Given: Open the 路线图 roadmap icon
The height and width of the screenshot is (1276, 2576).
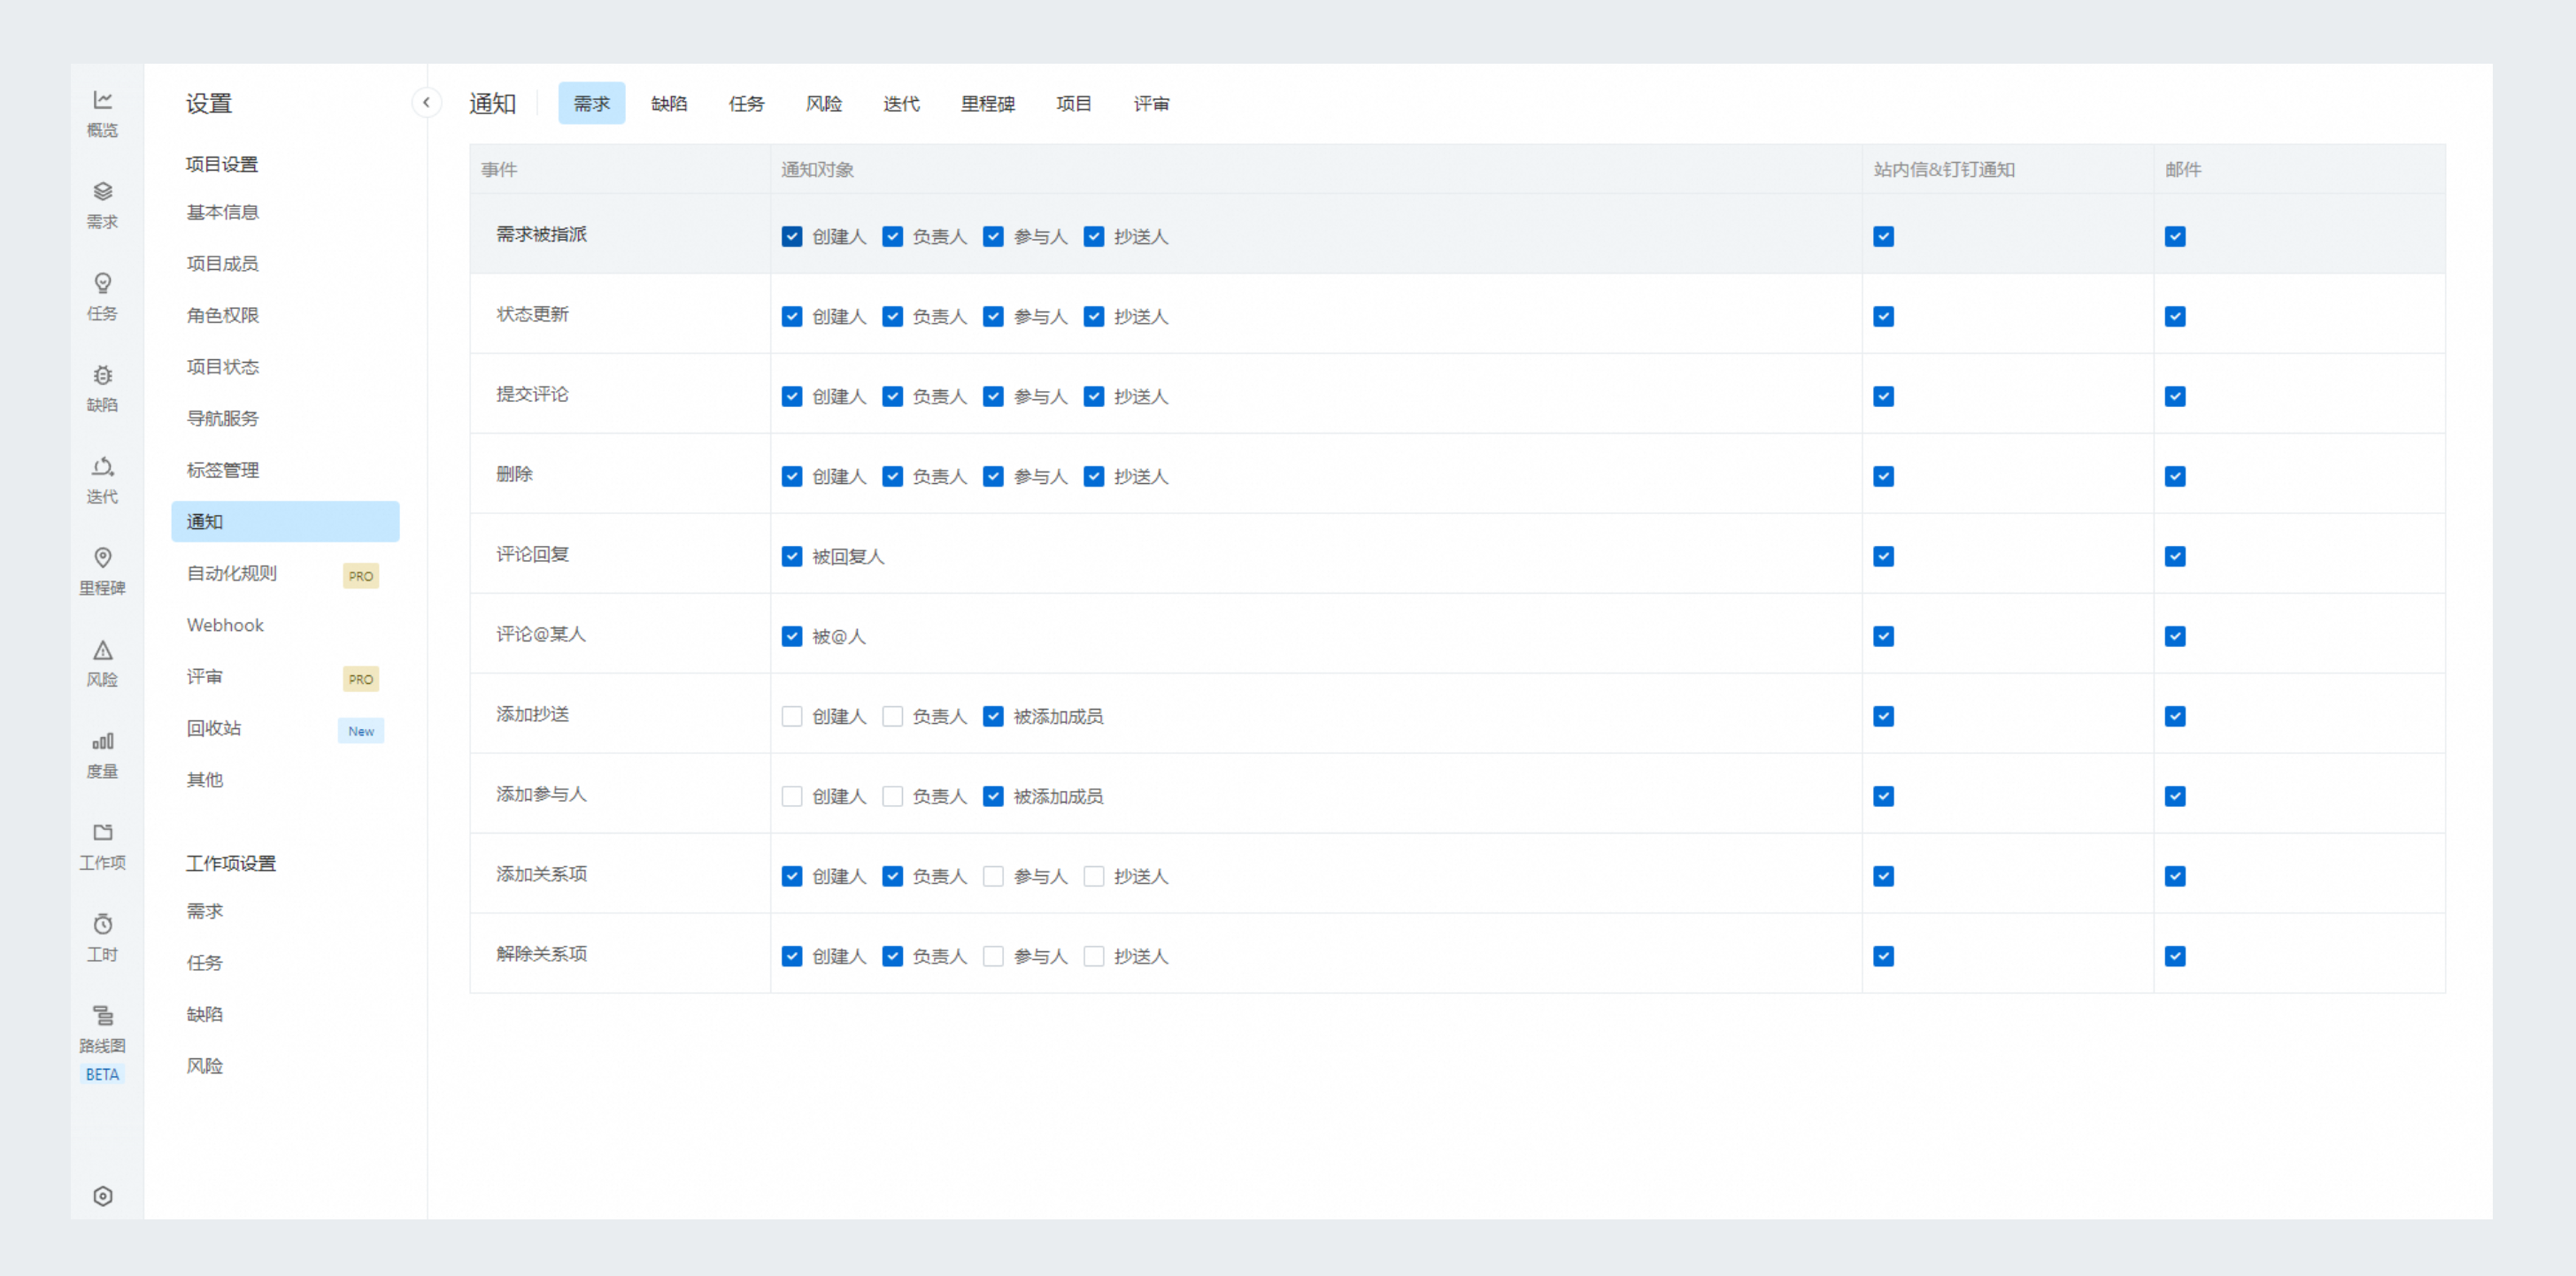Looking at the screenshot, I should 102,1016.
